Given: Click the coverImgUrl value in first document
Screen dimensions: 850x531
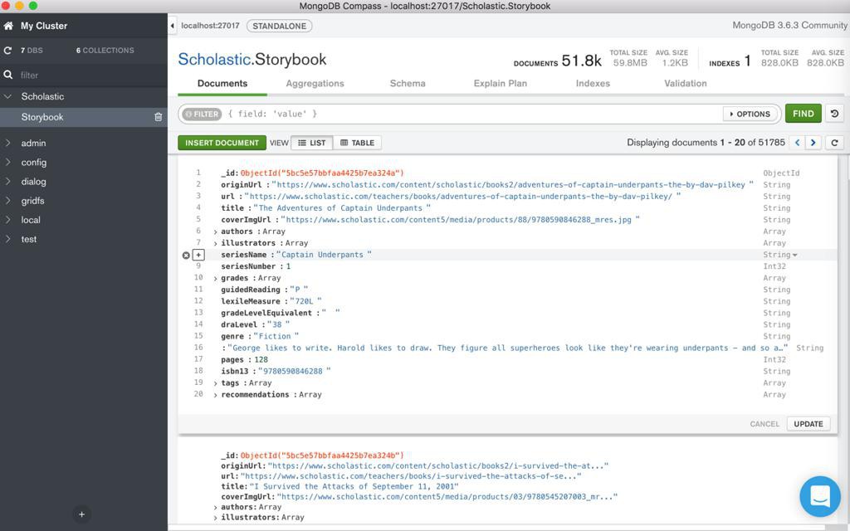Looking at the screenshot, I should 460,220.
